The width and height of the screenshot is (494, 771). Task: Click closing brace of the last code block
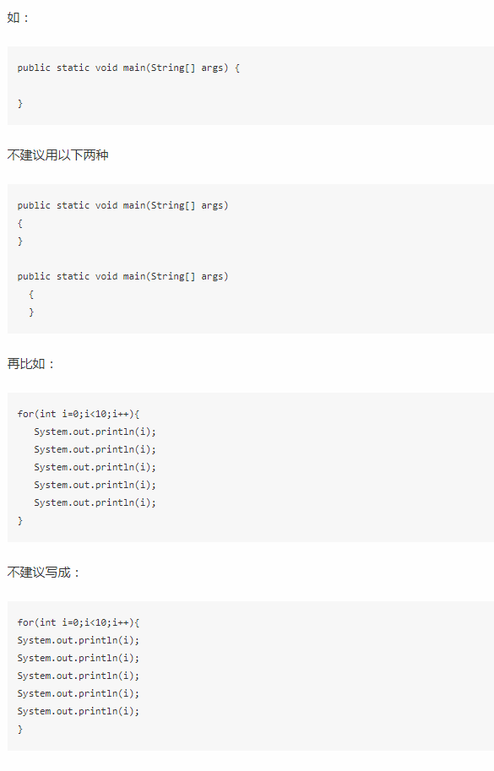click(20, 729)
